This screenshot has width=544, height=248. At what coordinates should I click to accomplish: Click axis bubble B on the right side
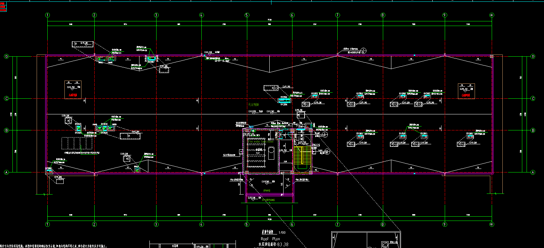(533, 130)
